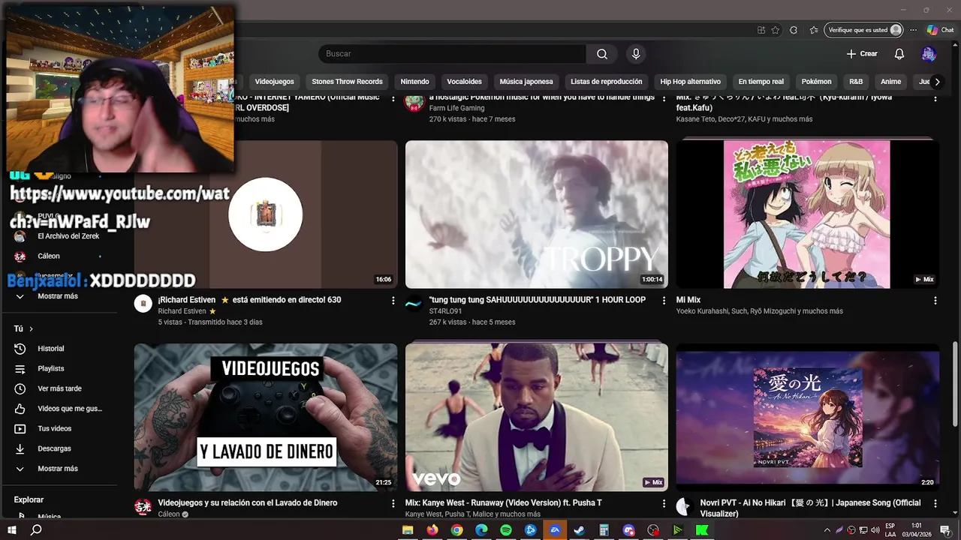
Task: Select the Nintendo category chip
Action: 414,82
